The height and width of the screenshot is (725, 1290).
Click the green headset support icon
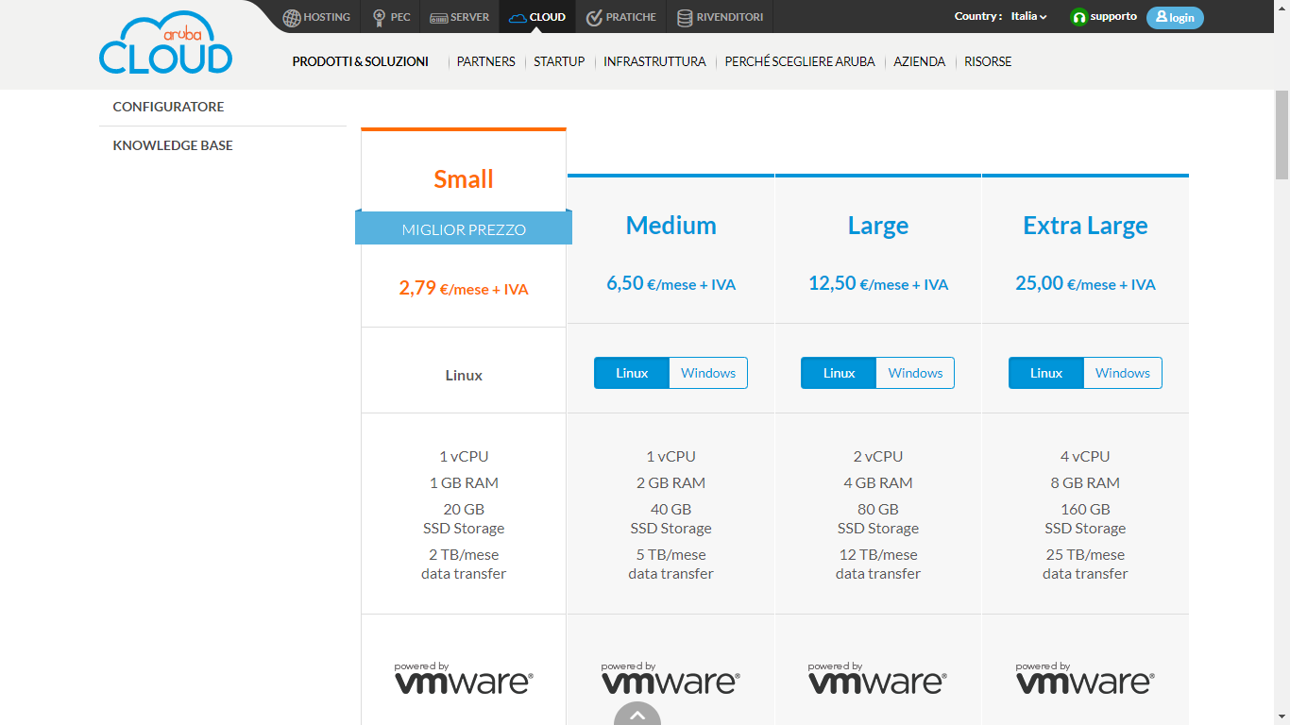coord(1078,17)
